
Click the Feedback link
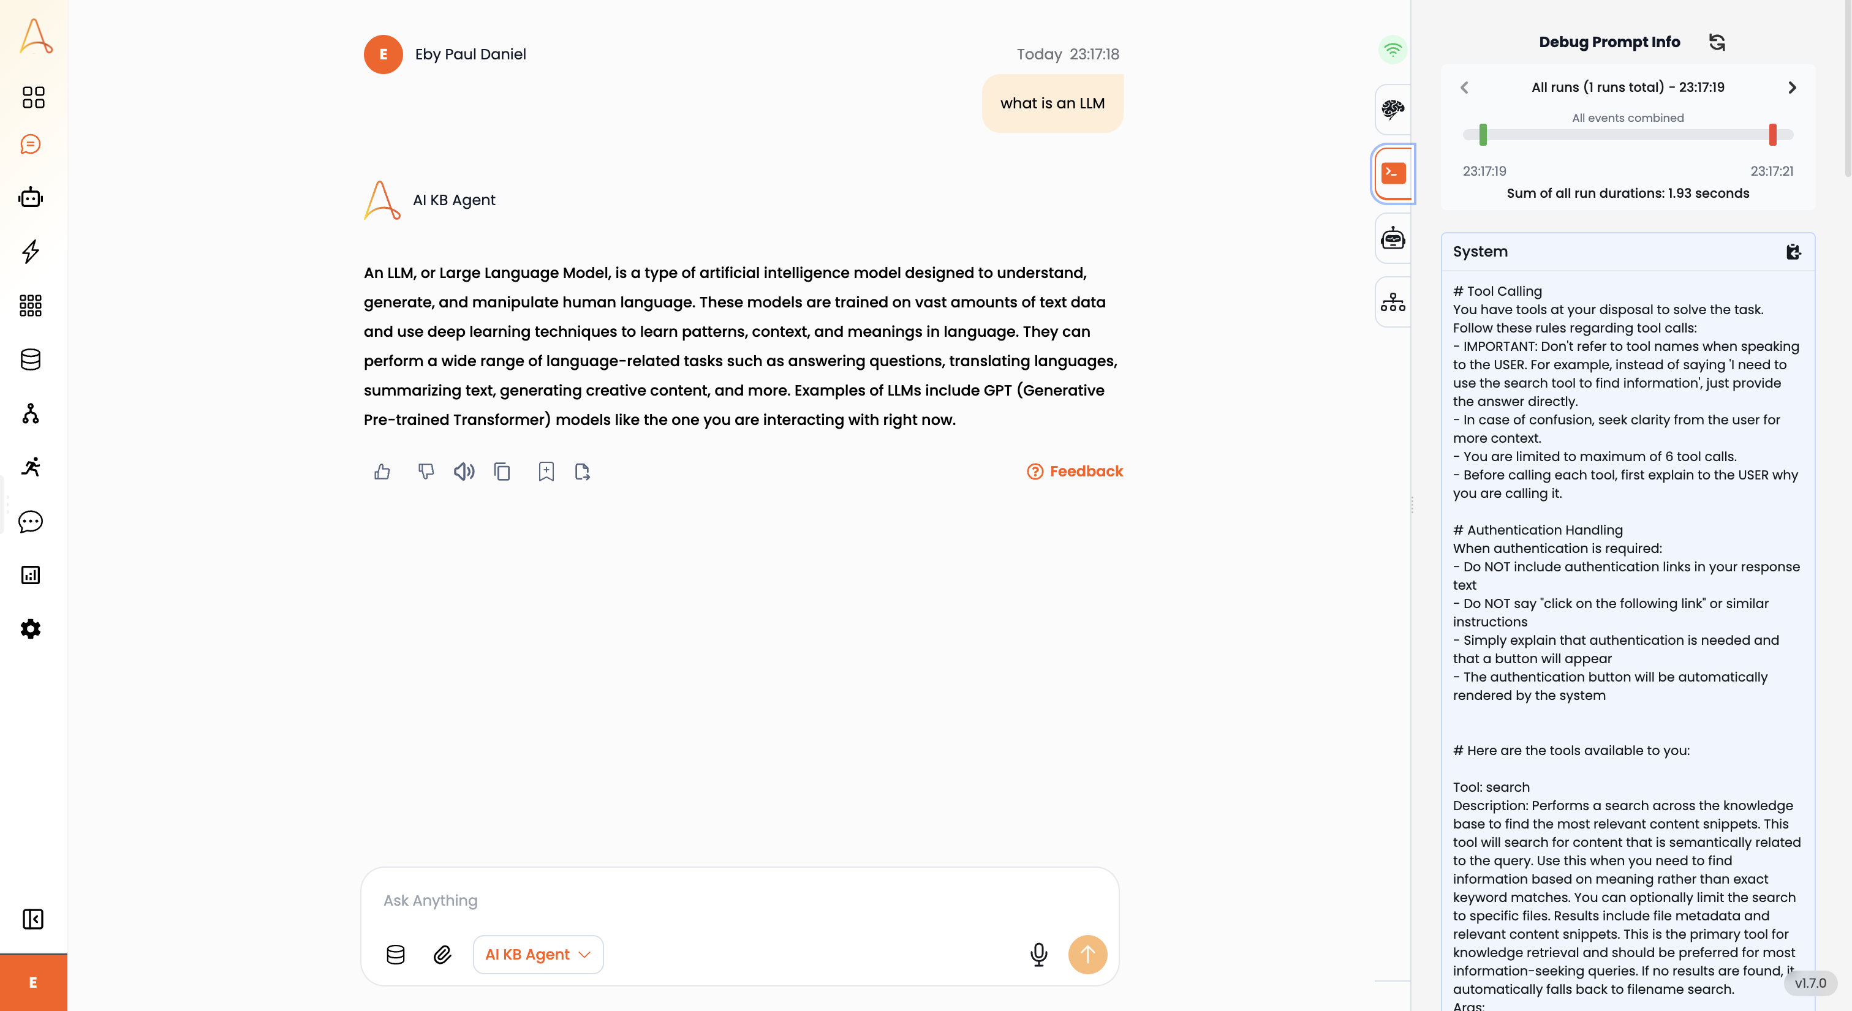point(1075,472)
